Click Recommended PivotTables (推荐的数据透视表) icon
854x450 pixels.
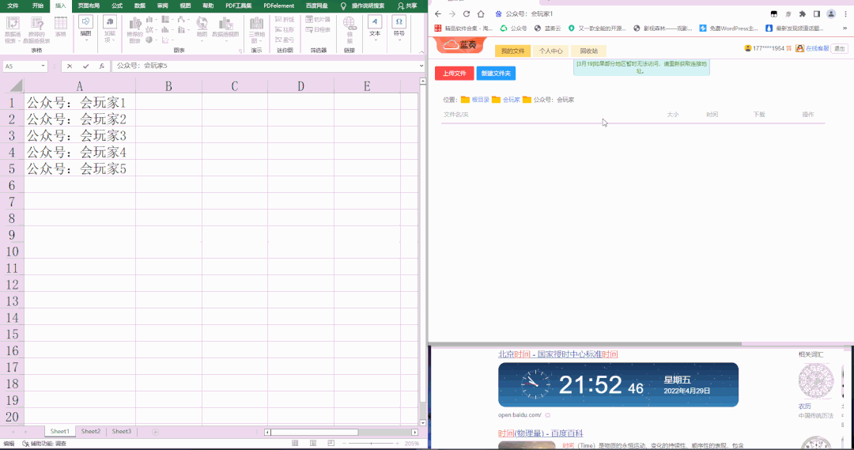coord(36,30)
